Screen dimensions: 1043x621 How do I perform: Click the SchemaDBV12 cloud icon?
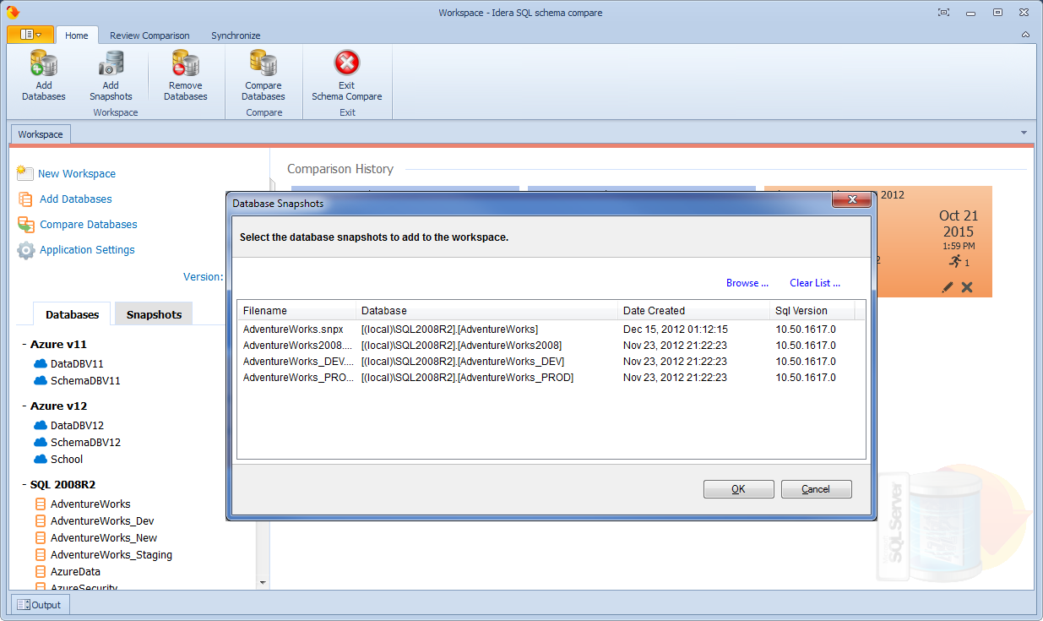41,442
